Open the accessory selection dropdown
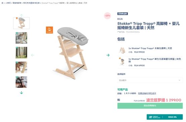This screenshot has height=122, width=186. 150,80
